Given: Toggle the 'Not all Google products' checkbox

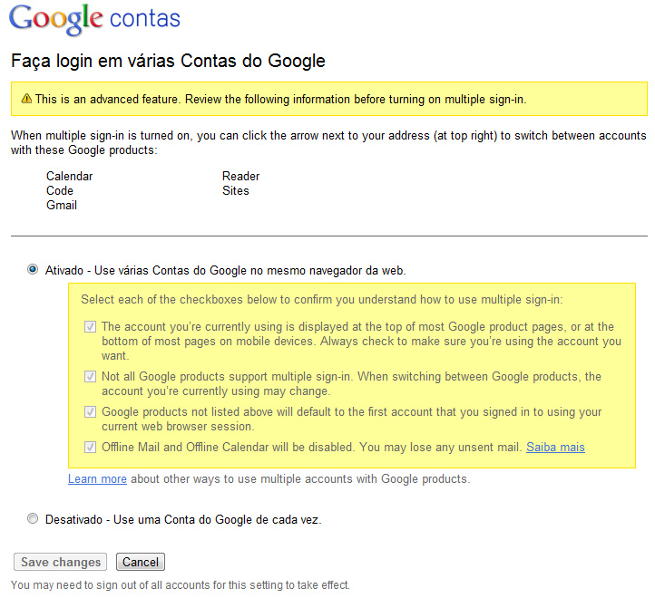Looking at the screenshot, I should (x=90, y=376).
